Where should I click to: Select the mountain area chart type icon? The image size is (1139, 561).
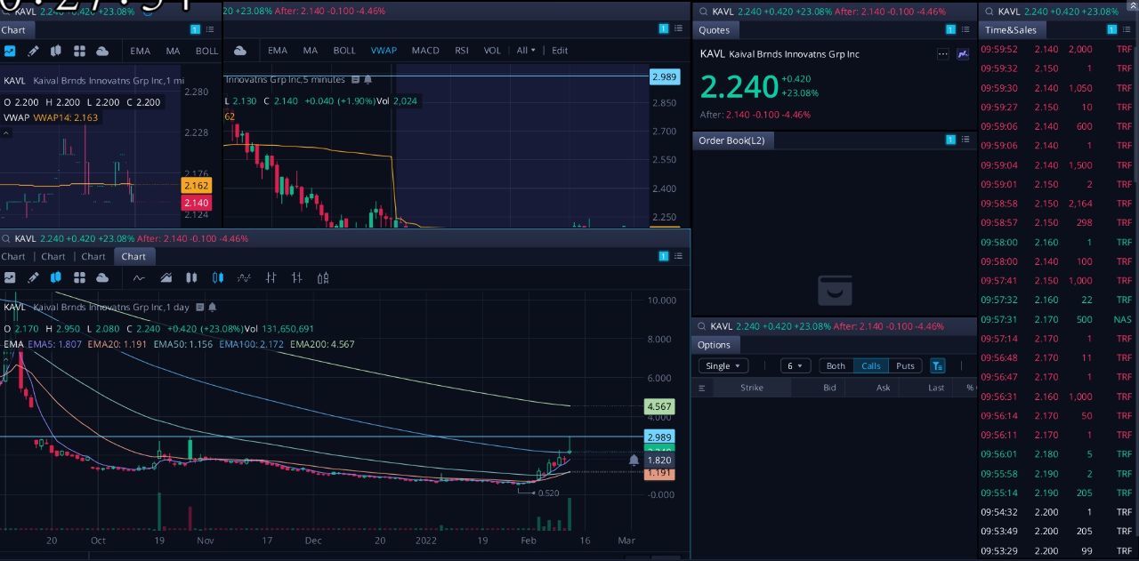(x=166, y=277)
